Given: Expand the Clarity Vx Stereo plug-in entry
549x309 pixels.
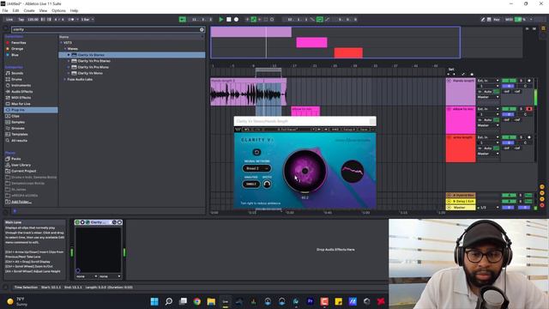Looking at the screenshot, I should pos(69,55).
